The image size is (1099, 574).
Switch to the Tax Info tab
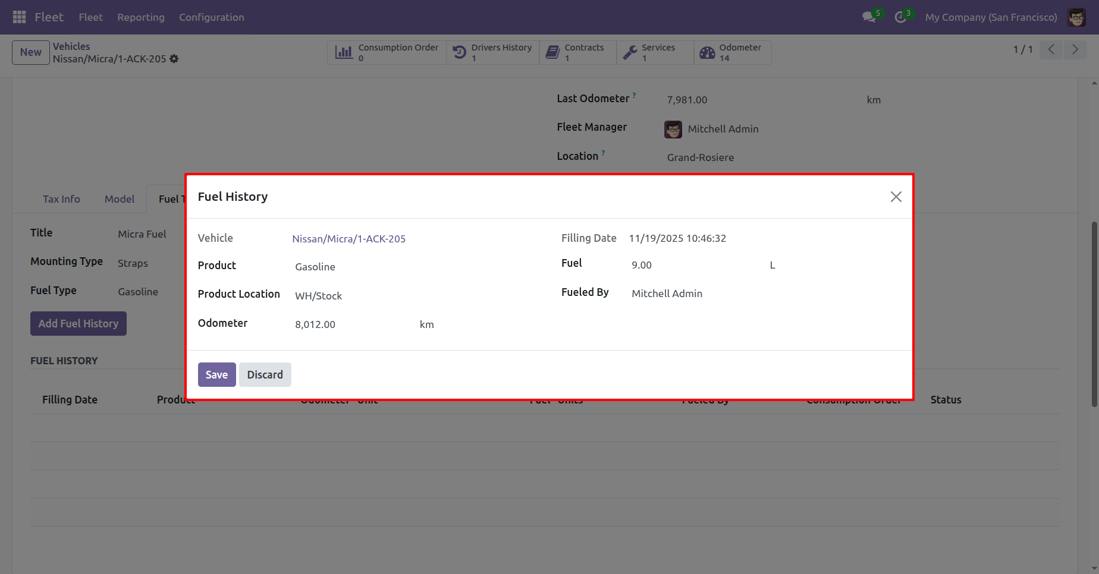pyautogui.click(x=61, y=199)
